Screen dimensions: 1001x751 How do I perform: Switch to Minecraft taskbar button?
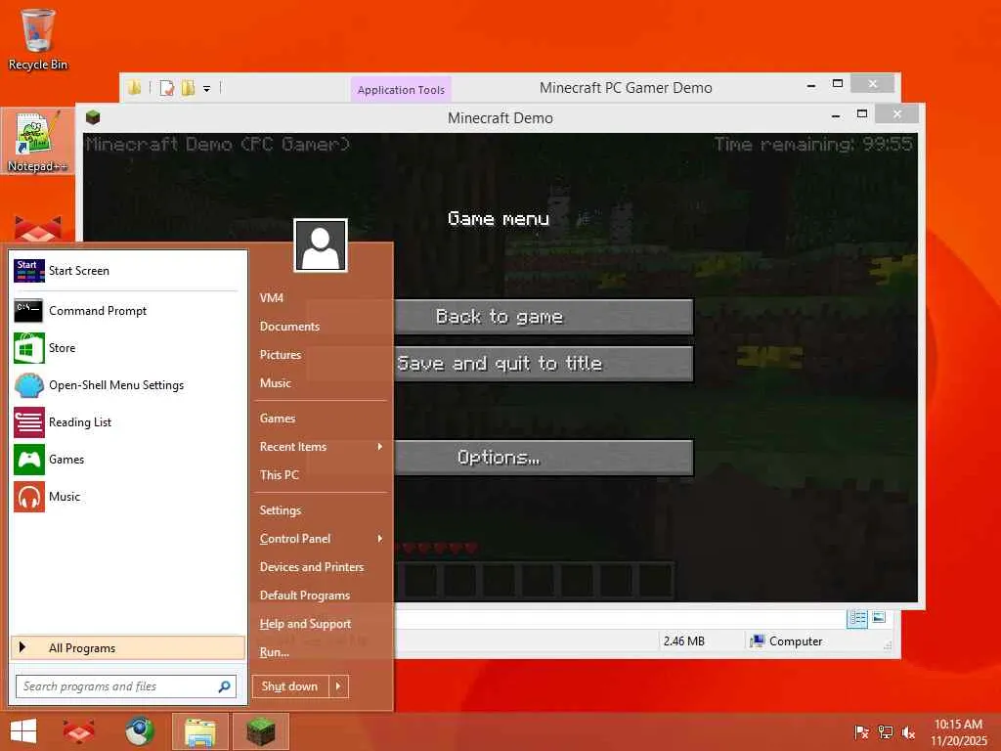pyautogui.click(x=260, y=731)
